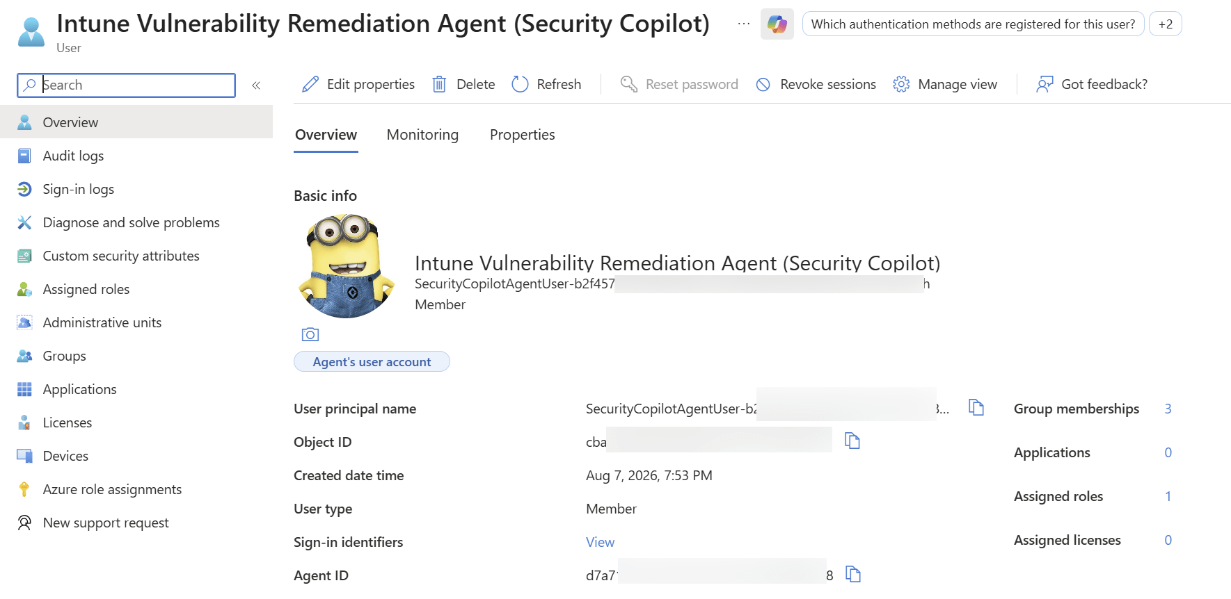Switch to the Properties tab
Viewport: 1231px width, 599px height.
point(523,135)
